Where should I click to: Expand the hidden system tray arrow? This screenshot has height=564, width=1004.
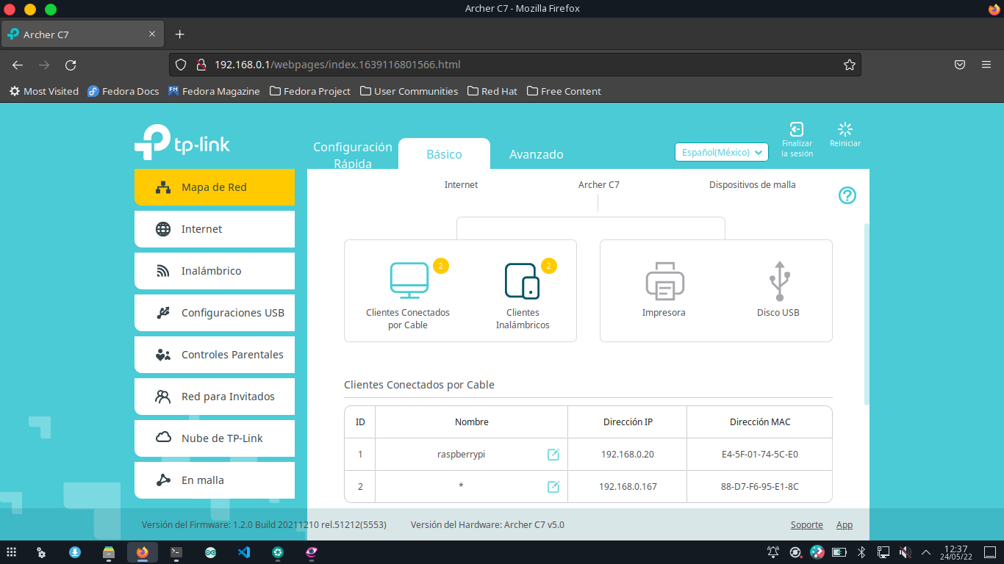pyautogui.click(x=926, y=552)
